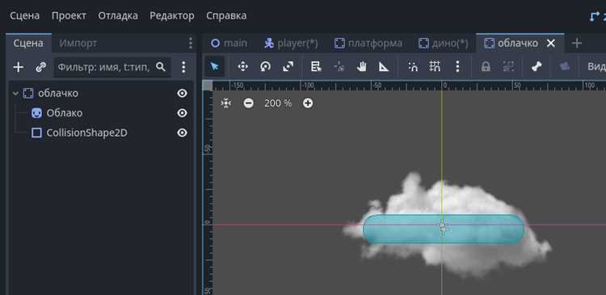Toggle grid snapping

point(435,67)
